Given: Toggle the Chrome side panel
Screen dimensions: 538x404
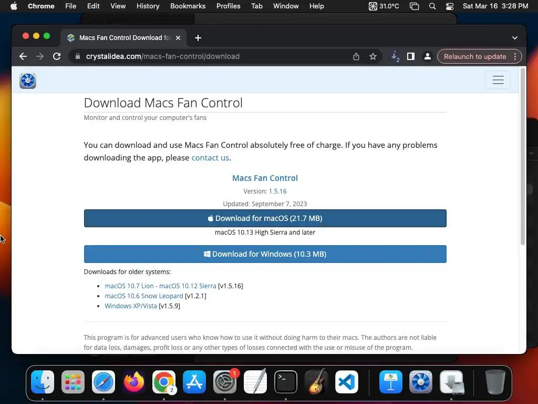Looking at the screenshot, I should [411, 56].
